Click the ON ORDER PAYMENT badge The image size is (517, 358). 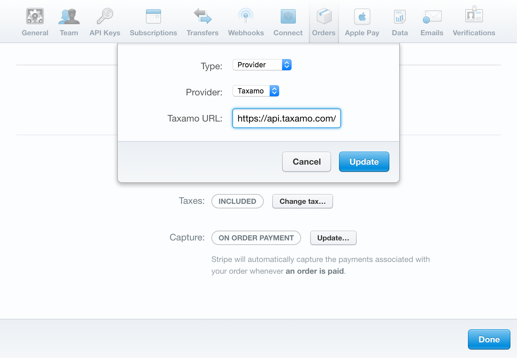[256, 238]
